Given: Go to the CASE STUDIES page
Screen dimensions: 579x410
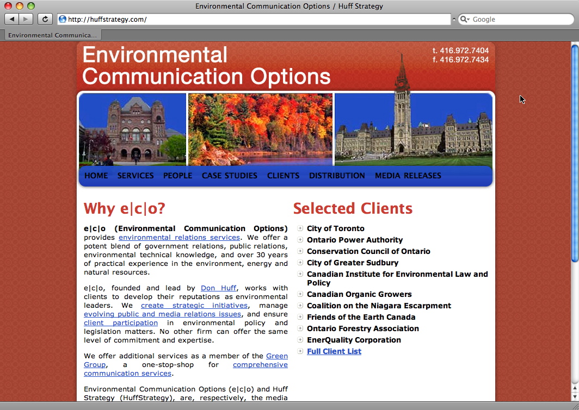Looking at the screenshot, I should point(229,176).
